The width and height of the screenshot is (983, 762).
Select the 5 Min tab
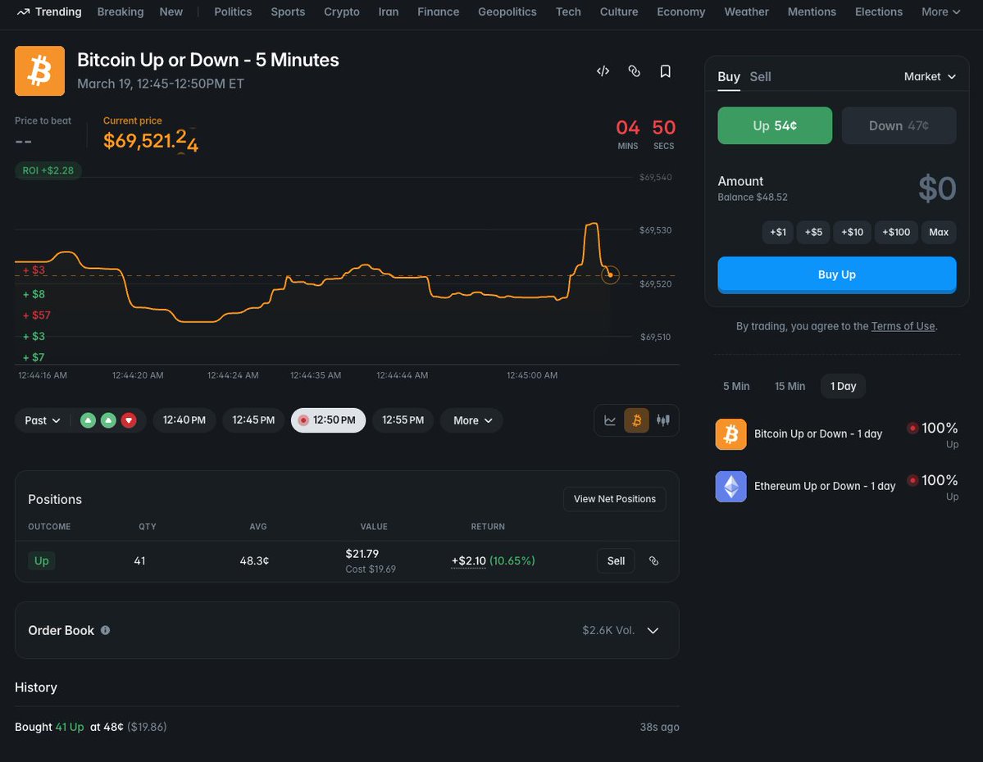735,386
